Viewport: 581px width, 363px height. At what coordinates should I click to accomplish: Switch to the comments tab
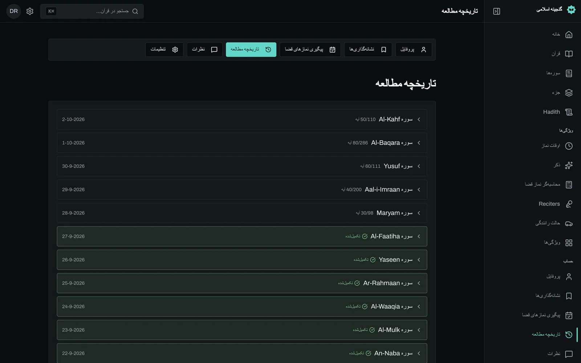point(204,49)
